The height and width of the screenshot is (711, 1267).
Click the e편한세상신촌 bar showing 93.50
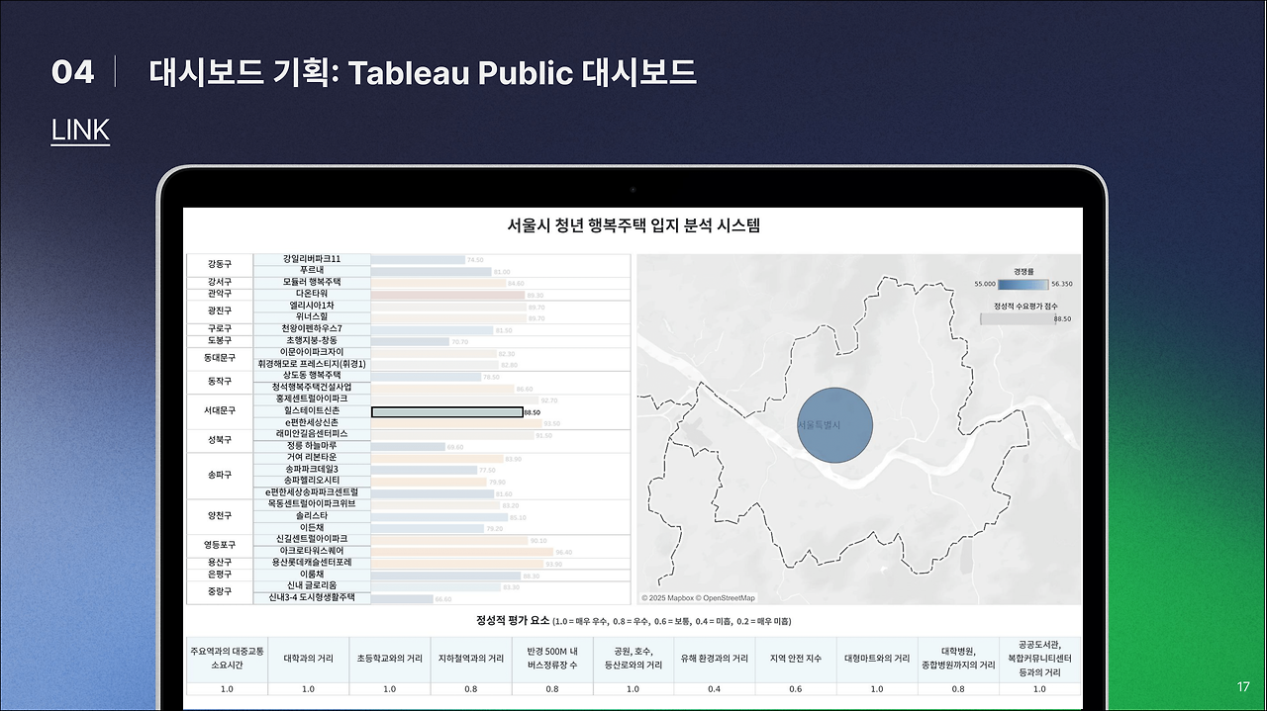point(454,421)
